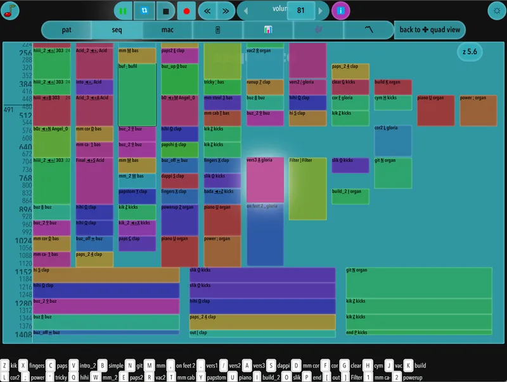This screenshot has height=382, width=507.
Task: Click the rewind double-arrow button
Action: coord(207,11)
